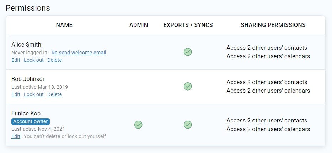Viewport: 332px width, 153px height.
Task: Click Eunice Koo's Admin checkmark
Action: click(138, 125)
